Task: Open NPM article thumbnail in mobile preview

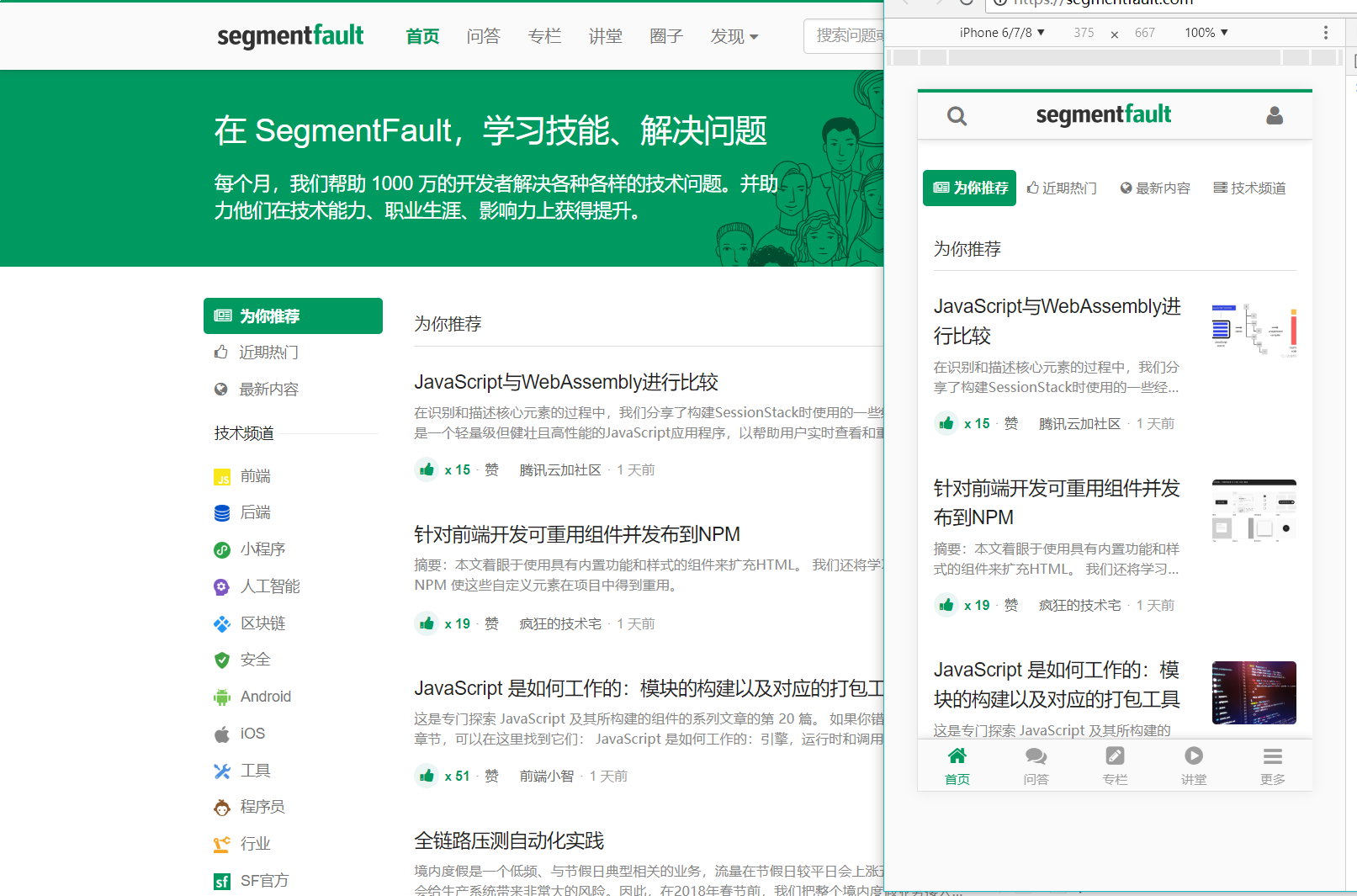Action: pos(1254,512)
